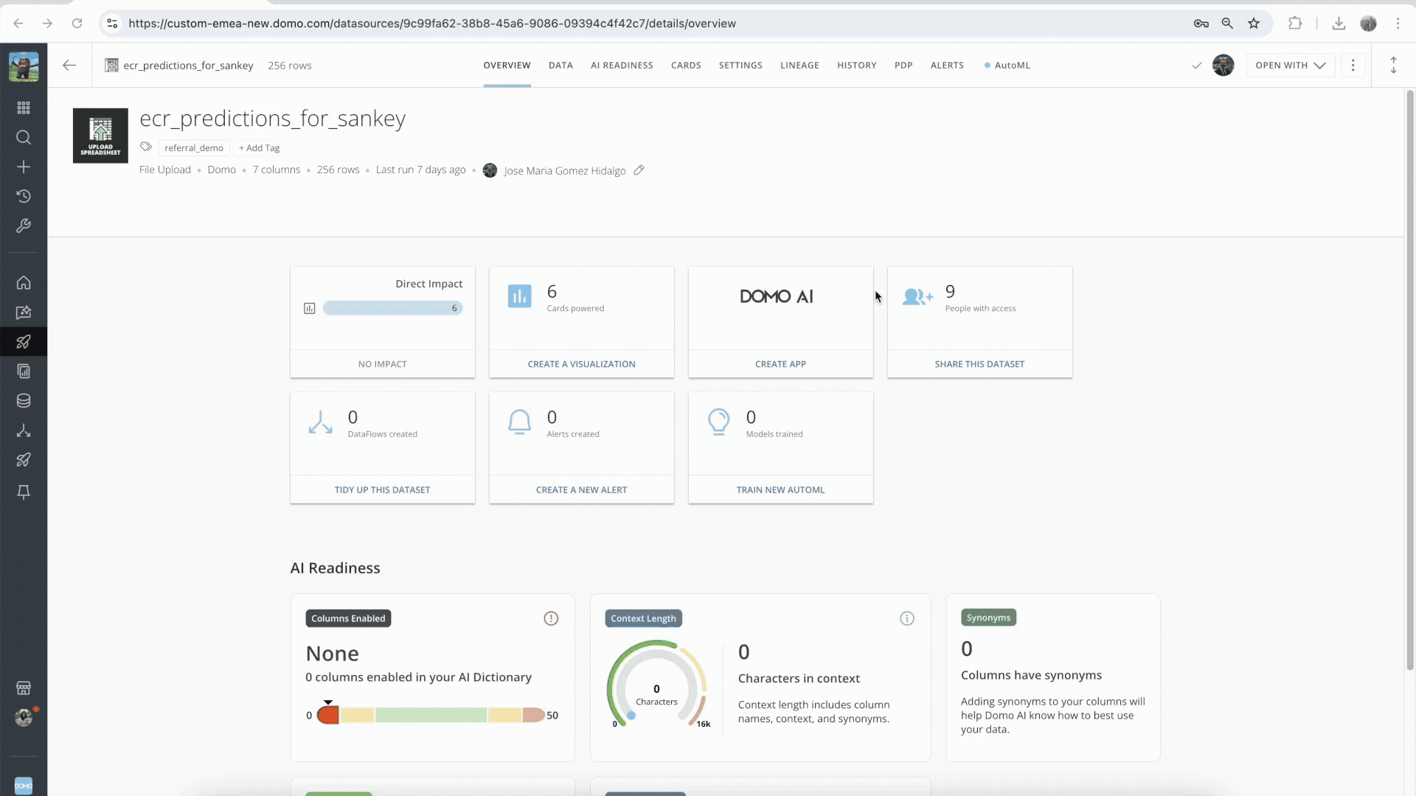Click TIDY UP THIS DATASET link
This screenshot has height=796, width=1416.
tap(382, 490)
